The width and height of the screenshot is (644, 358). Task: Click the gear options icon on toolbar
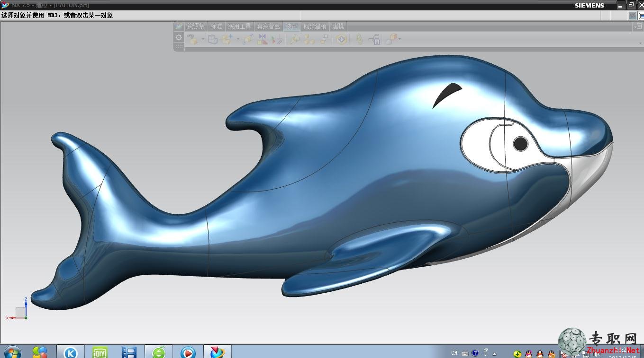click(x=179, y=37)
